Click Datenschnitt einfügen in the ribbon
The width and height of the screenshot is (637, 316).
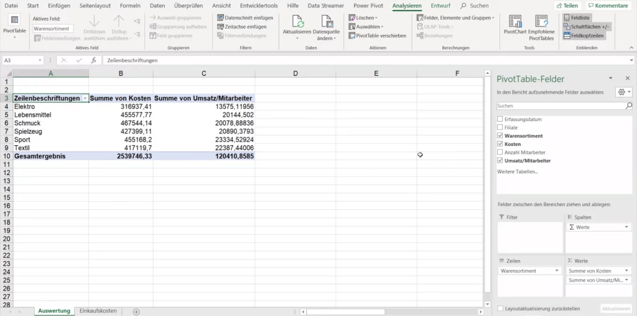tap(245, 18)
